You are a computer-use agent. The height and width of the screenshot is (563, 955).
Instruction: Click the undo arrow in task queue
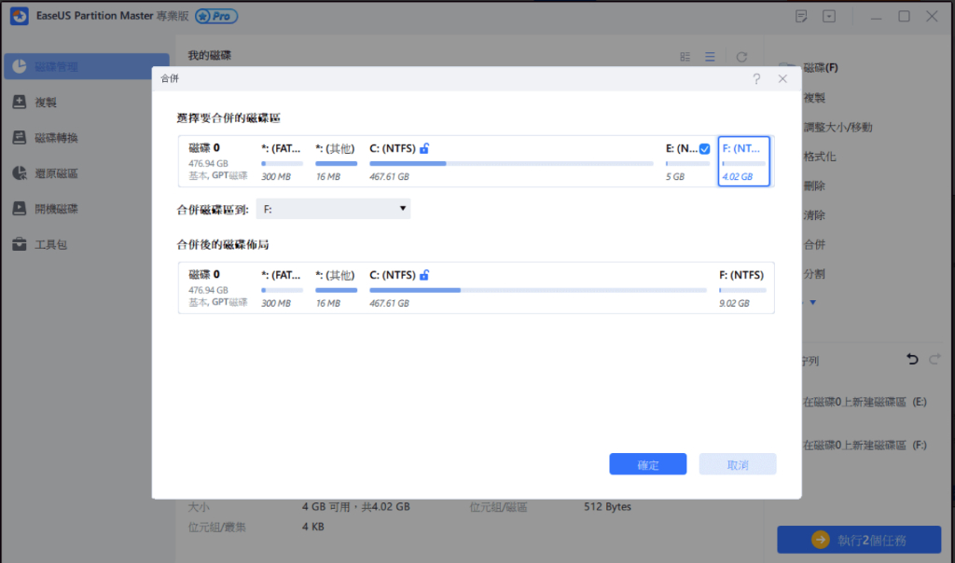point(912,360)
